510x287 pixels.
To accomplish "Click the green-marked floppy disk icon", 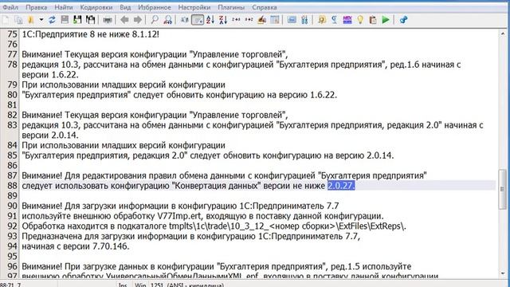I will point(77,20).
